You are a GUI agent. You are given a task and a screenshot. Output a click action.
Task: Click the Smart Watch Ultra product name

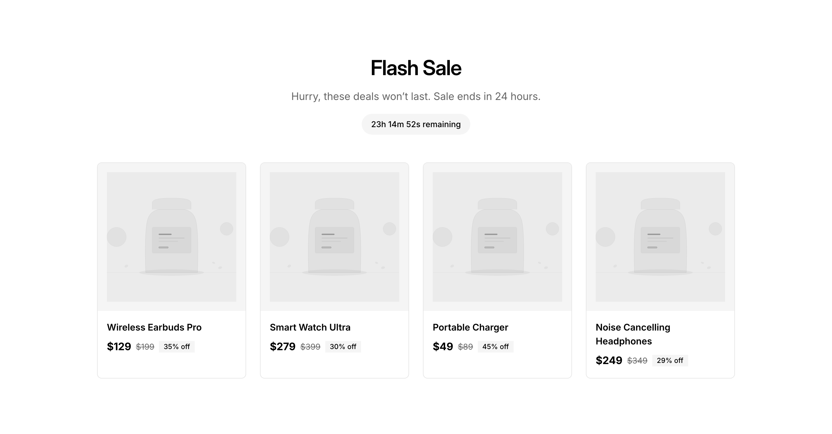coord(310,327)
